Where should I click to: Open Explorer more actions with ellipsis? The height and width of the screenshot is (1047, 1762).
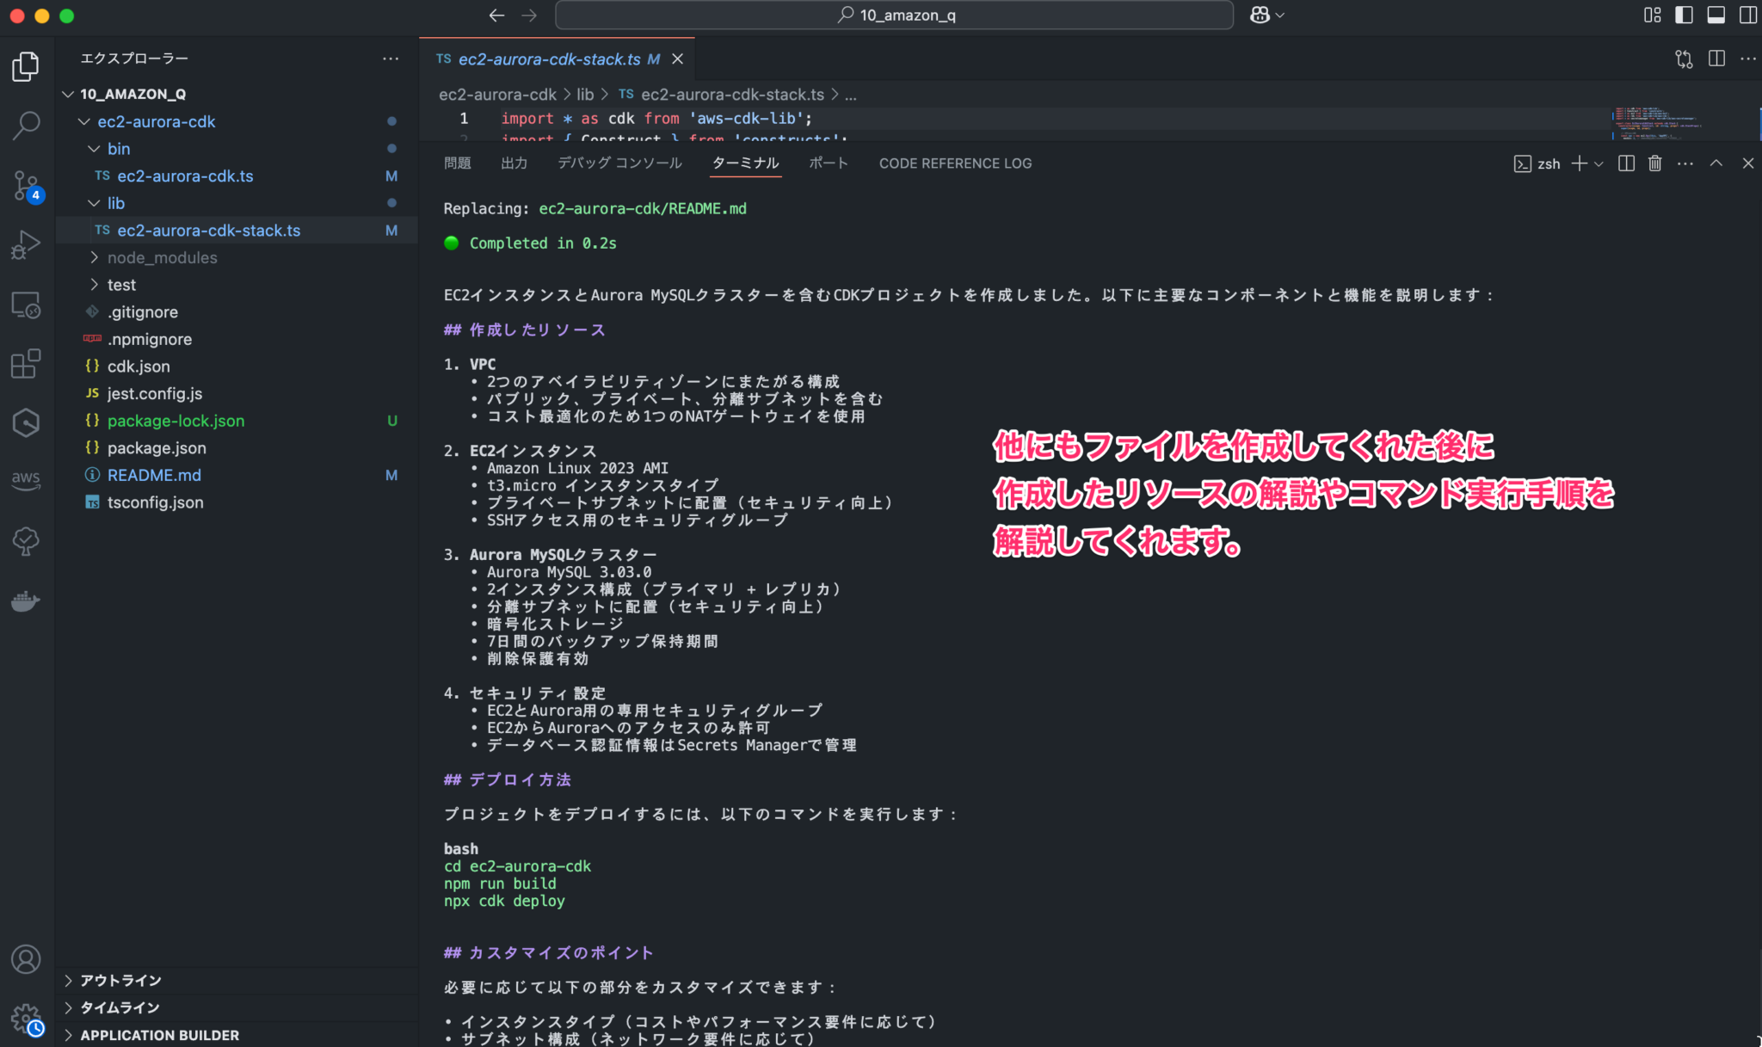tap(391, 58)
